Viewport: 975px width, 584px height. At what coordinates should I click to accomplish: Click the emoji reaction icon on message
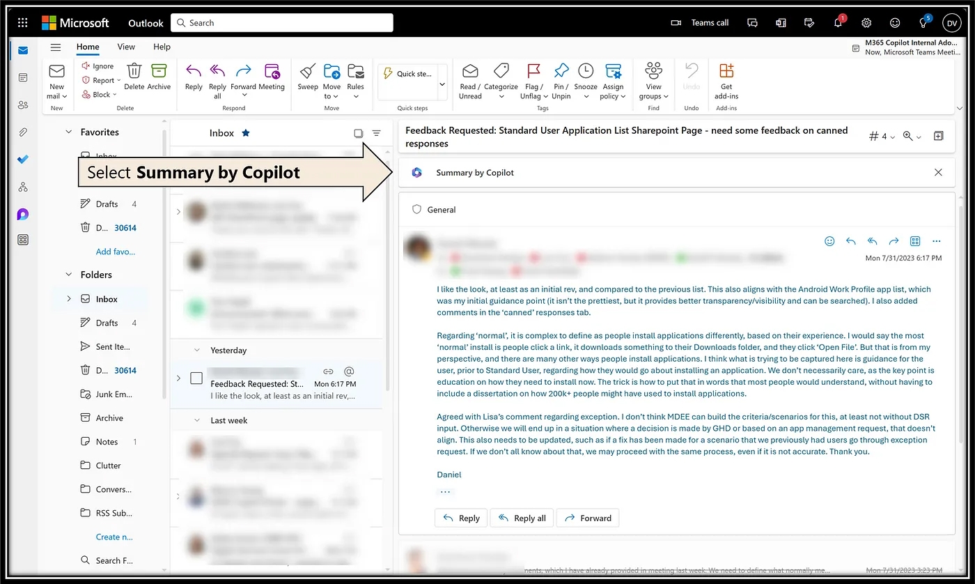coord(829,241)
